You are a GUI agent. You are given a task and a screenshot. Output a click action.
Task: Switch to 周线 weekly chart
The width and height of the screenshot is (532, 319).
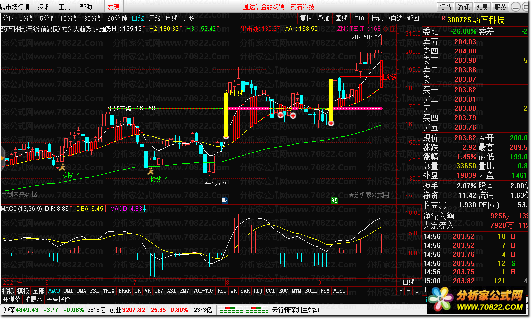click(x=155, y=19)
